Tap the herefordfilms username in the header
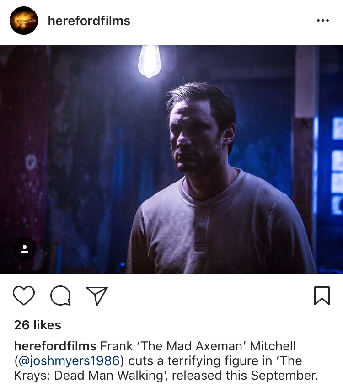Screen dimensions: 343x387 coord(89,21)
